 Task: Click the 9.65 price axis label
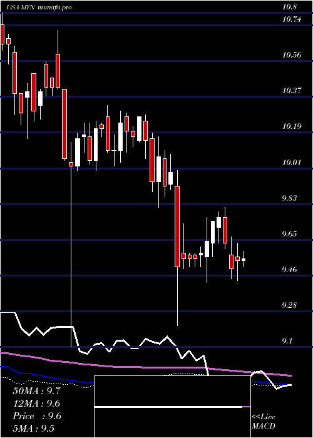click(x=290, y=233)
